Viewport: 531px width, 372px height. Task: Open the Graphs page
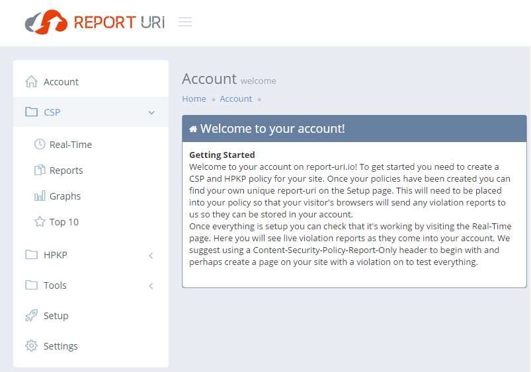click(x=65, y=196)
